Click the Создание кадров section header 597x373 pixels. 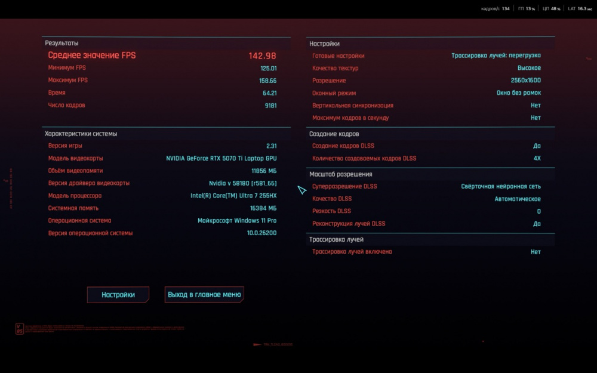(334, 134)
